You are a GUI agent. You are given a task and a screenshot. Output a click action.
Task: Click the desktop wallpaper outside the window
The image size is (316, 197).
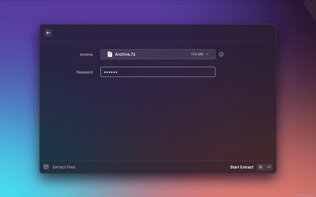[x=20, y=98]
